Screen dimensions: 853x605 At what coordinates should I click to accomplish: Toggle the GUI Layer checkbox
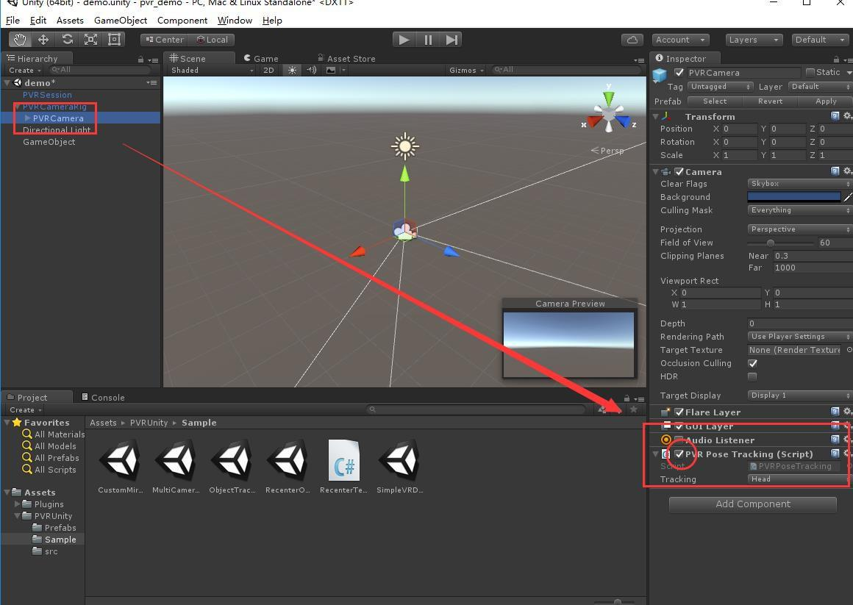pyautogui.click(x=679, y=426)
